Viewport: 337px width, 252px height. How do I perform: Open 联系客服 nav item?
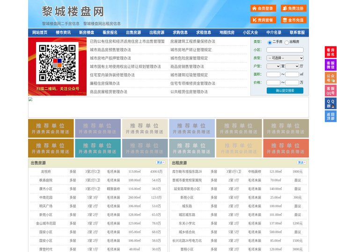(x=297, y=33)
